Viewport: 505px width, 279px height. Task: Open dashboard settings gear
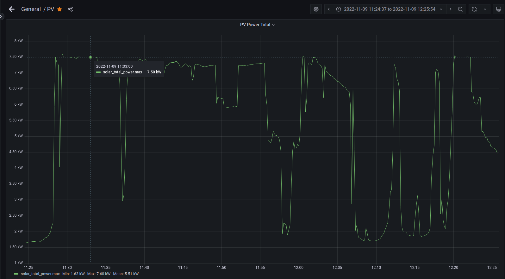pyautogui.click(x=316, y=9)
